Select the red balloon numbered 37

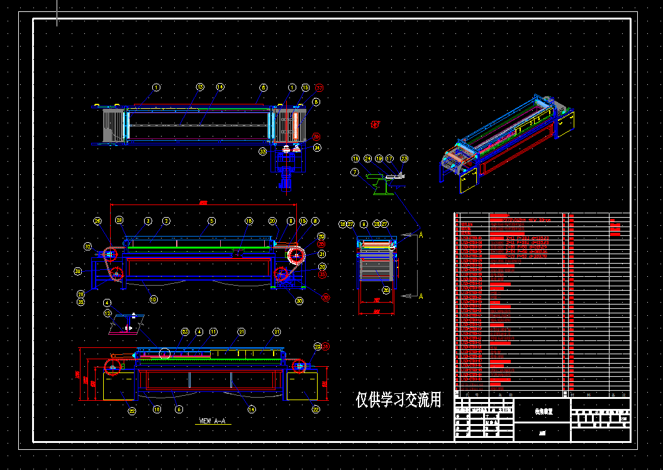pyautogui.click(x=320, y=87)
